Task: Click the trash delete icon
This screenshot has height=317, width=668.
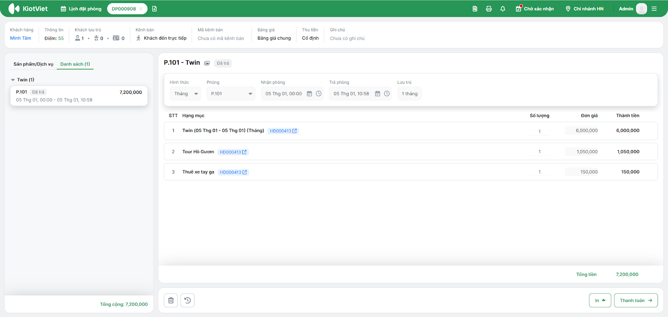Action: click(x=171, y=300)
